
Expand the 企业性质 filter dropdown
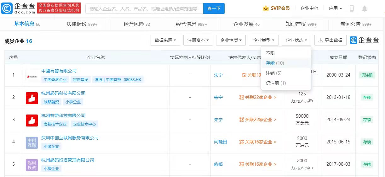coord(231,40)
